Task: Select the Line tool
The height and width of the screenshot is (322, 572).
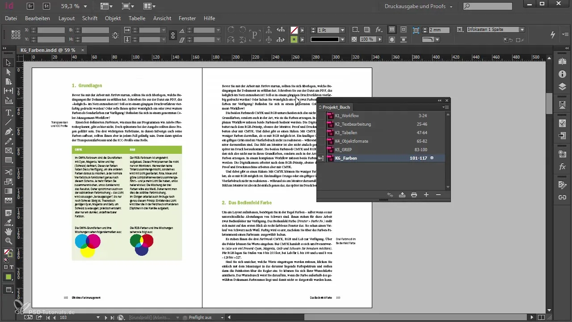Action: point(8,122)
